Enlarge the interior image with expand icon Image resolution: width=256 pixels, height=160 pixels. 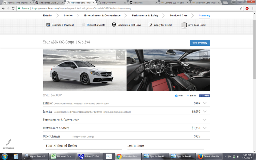pos(204,55)
